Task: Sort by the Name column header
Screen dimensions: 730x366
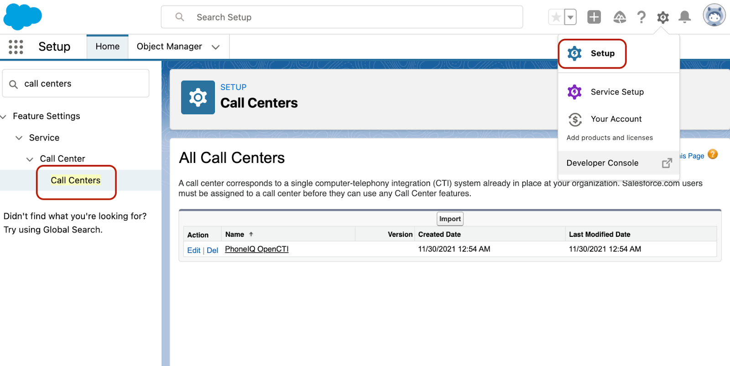Action: 235,235
